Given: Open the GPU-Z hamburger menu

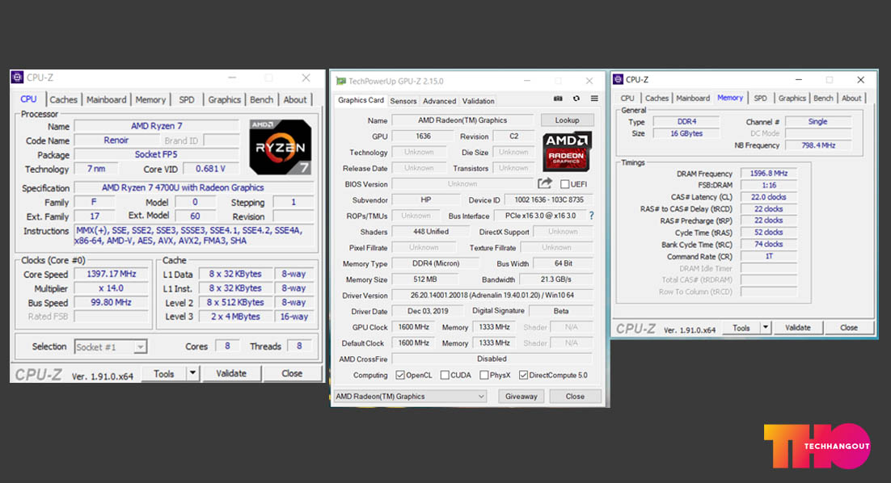Looking at the screenshot, I should (594, 99).
